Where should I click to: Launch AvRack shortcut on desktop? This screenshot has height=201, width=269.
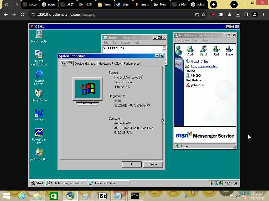click(39, 115)
